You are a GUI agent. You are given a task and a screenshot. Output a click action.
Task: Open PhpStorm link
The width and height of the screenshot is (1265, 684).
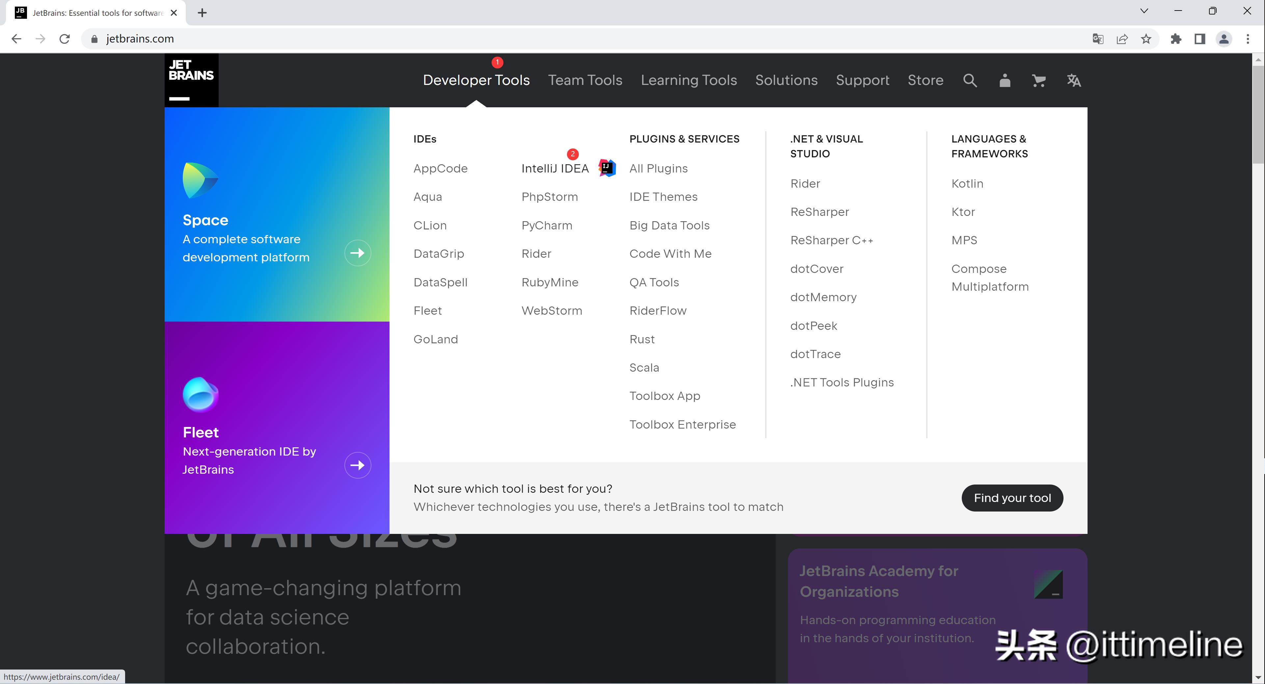click(x=550, y=197)
